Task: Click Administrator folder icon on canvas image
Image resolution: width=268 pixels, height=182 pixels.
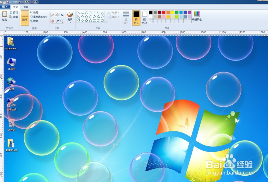Action: point(11,43)
